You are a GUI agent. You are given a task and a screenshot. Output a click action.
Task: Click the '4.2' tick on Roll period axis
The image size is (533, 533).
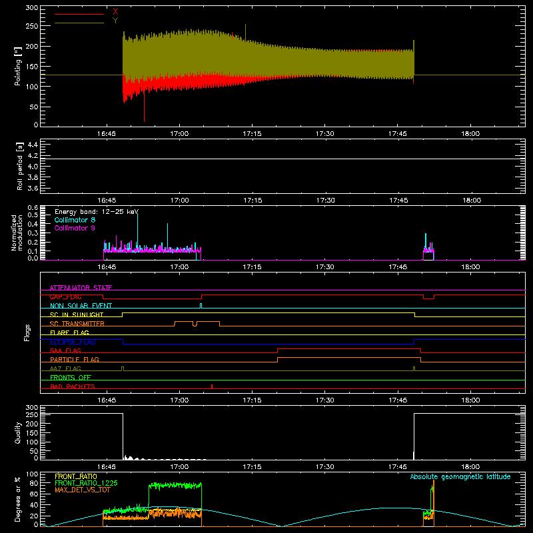(x=33, y=156)
